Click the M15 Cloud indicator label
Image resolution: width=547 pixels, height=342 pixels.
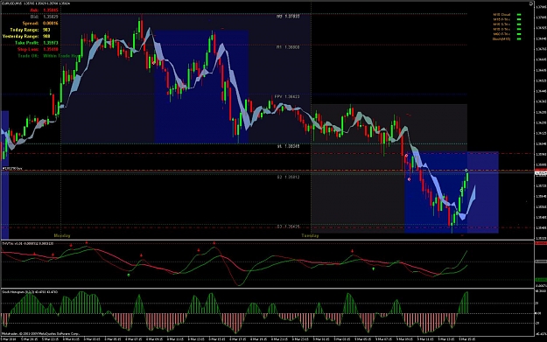coord(501,15)
